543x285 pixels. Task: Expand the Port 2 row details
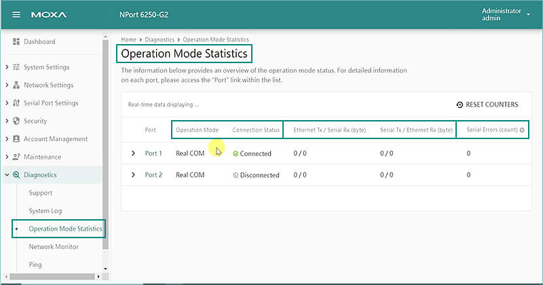(x=133, y=175)
